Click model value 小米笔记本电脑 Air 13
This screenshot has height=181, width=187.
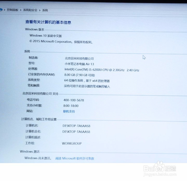point(79,64)
